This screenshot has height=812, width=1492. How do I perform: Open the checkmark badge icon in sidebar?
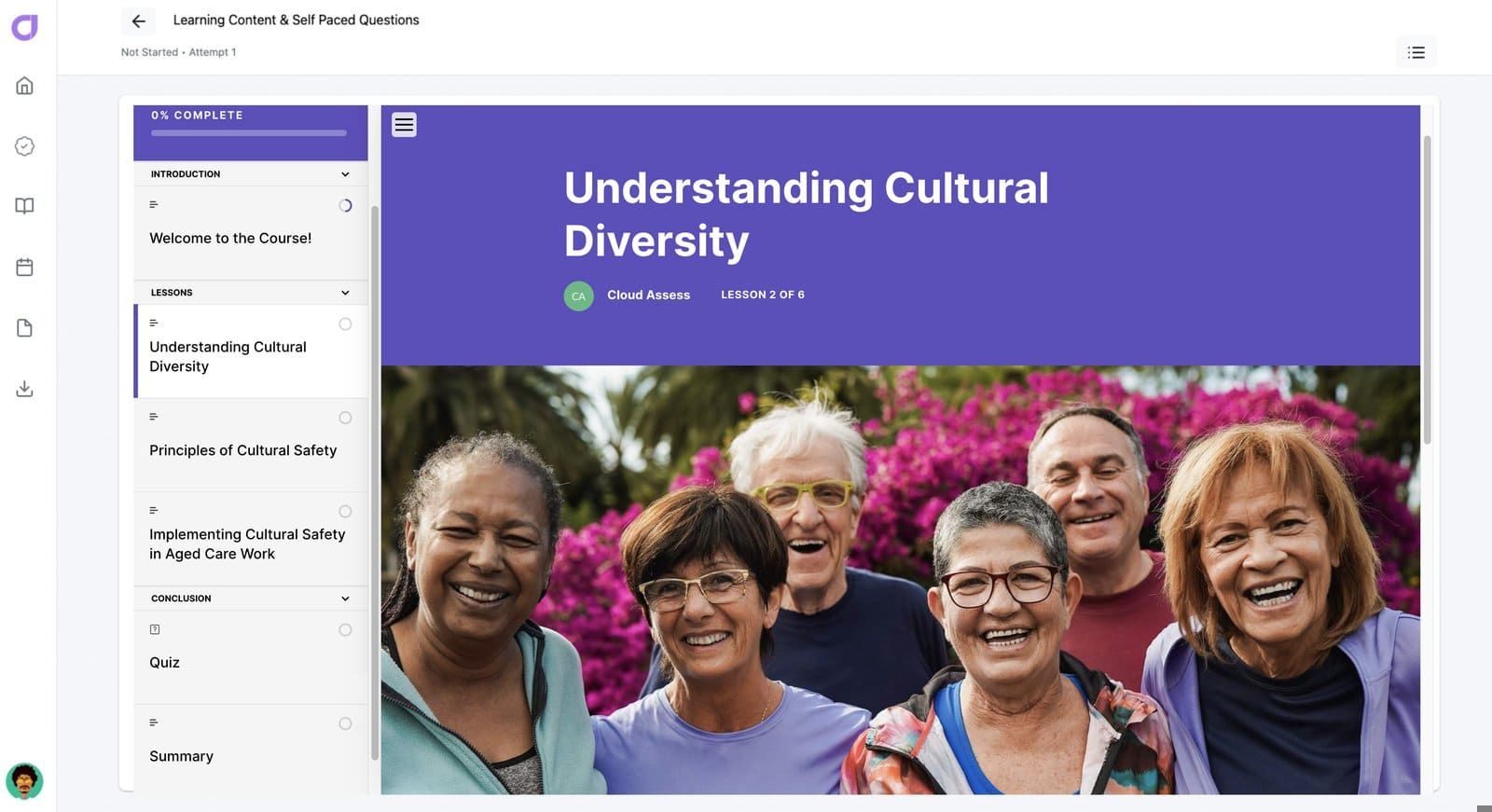(x=24, y=146)
